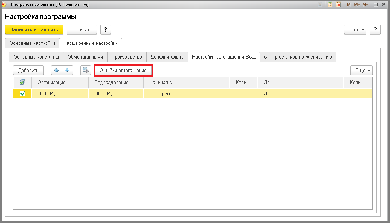Click the M- memory subtract button
390x223 pixels.
click(x=365, y=4)
